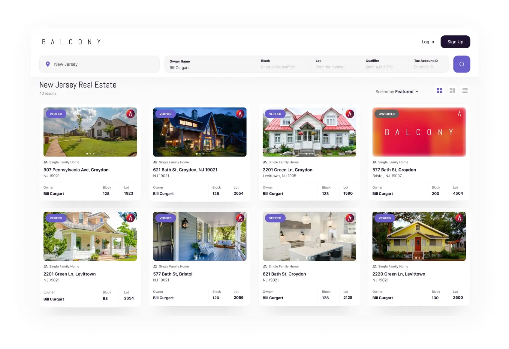Switch to the list view layout icon
The image size is (509, 349).
[465, 90]
